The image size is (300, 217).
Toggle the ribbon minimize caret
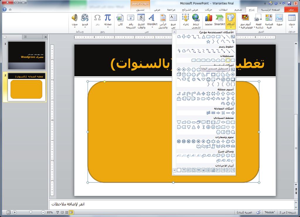point(10,9)
